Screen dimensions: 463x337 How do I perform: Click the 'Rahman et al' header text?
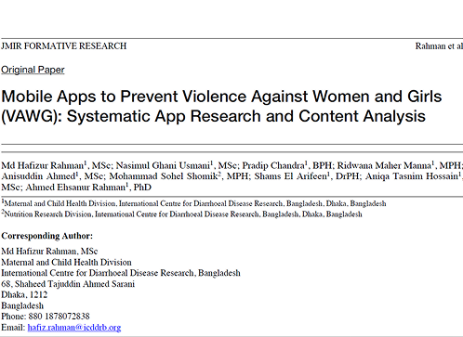pyautogui.click(x=439, y=46)
